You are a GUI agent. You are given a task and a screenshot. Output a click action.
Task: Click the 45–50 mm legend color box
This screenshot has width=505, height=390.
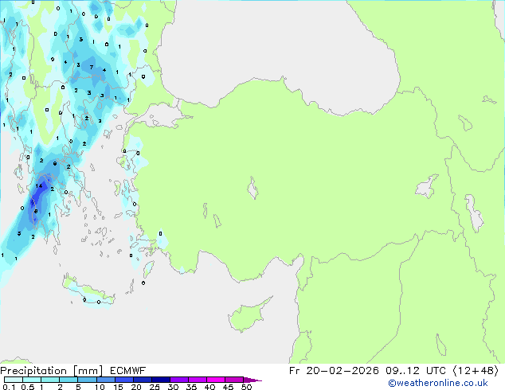(x=234, y=380)
